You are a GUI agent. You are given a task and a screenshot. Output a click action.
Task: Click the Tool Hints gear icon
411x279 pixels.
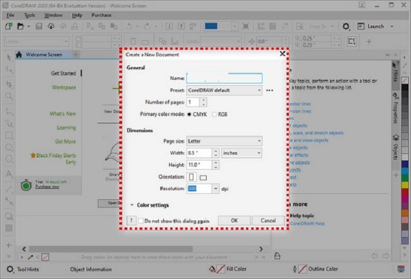click(10, 269)
